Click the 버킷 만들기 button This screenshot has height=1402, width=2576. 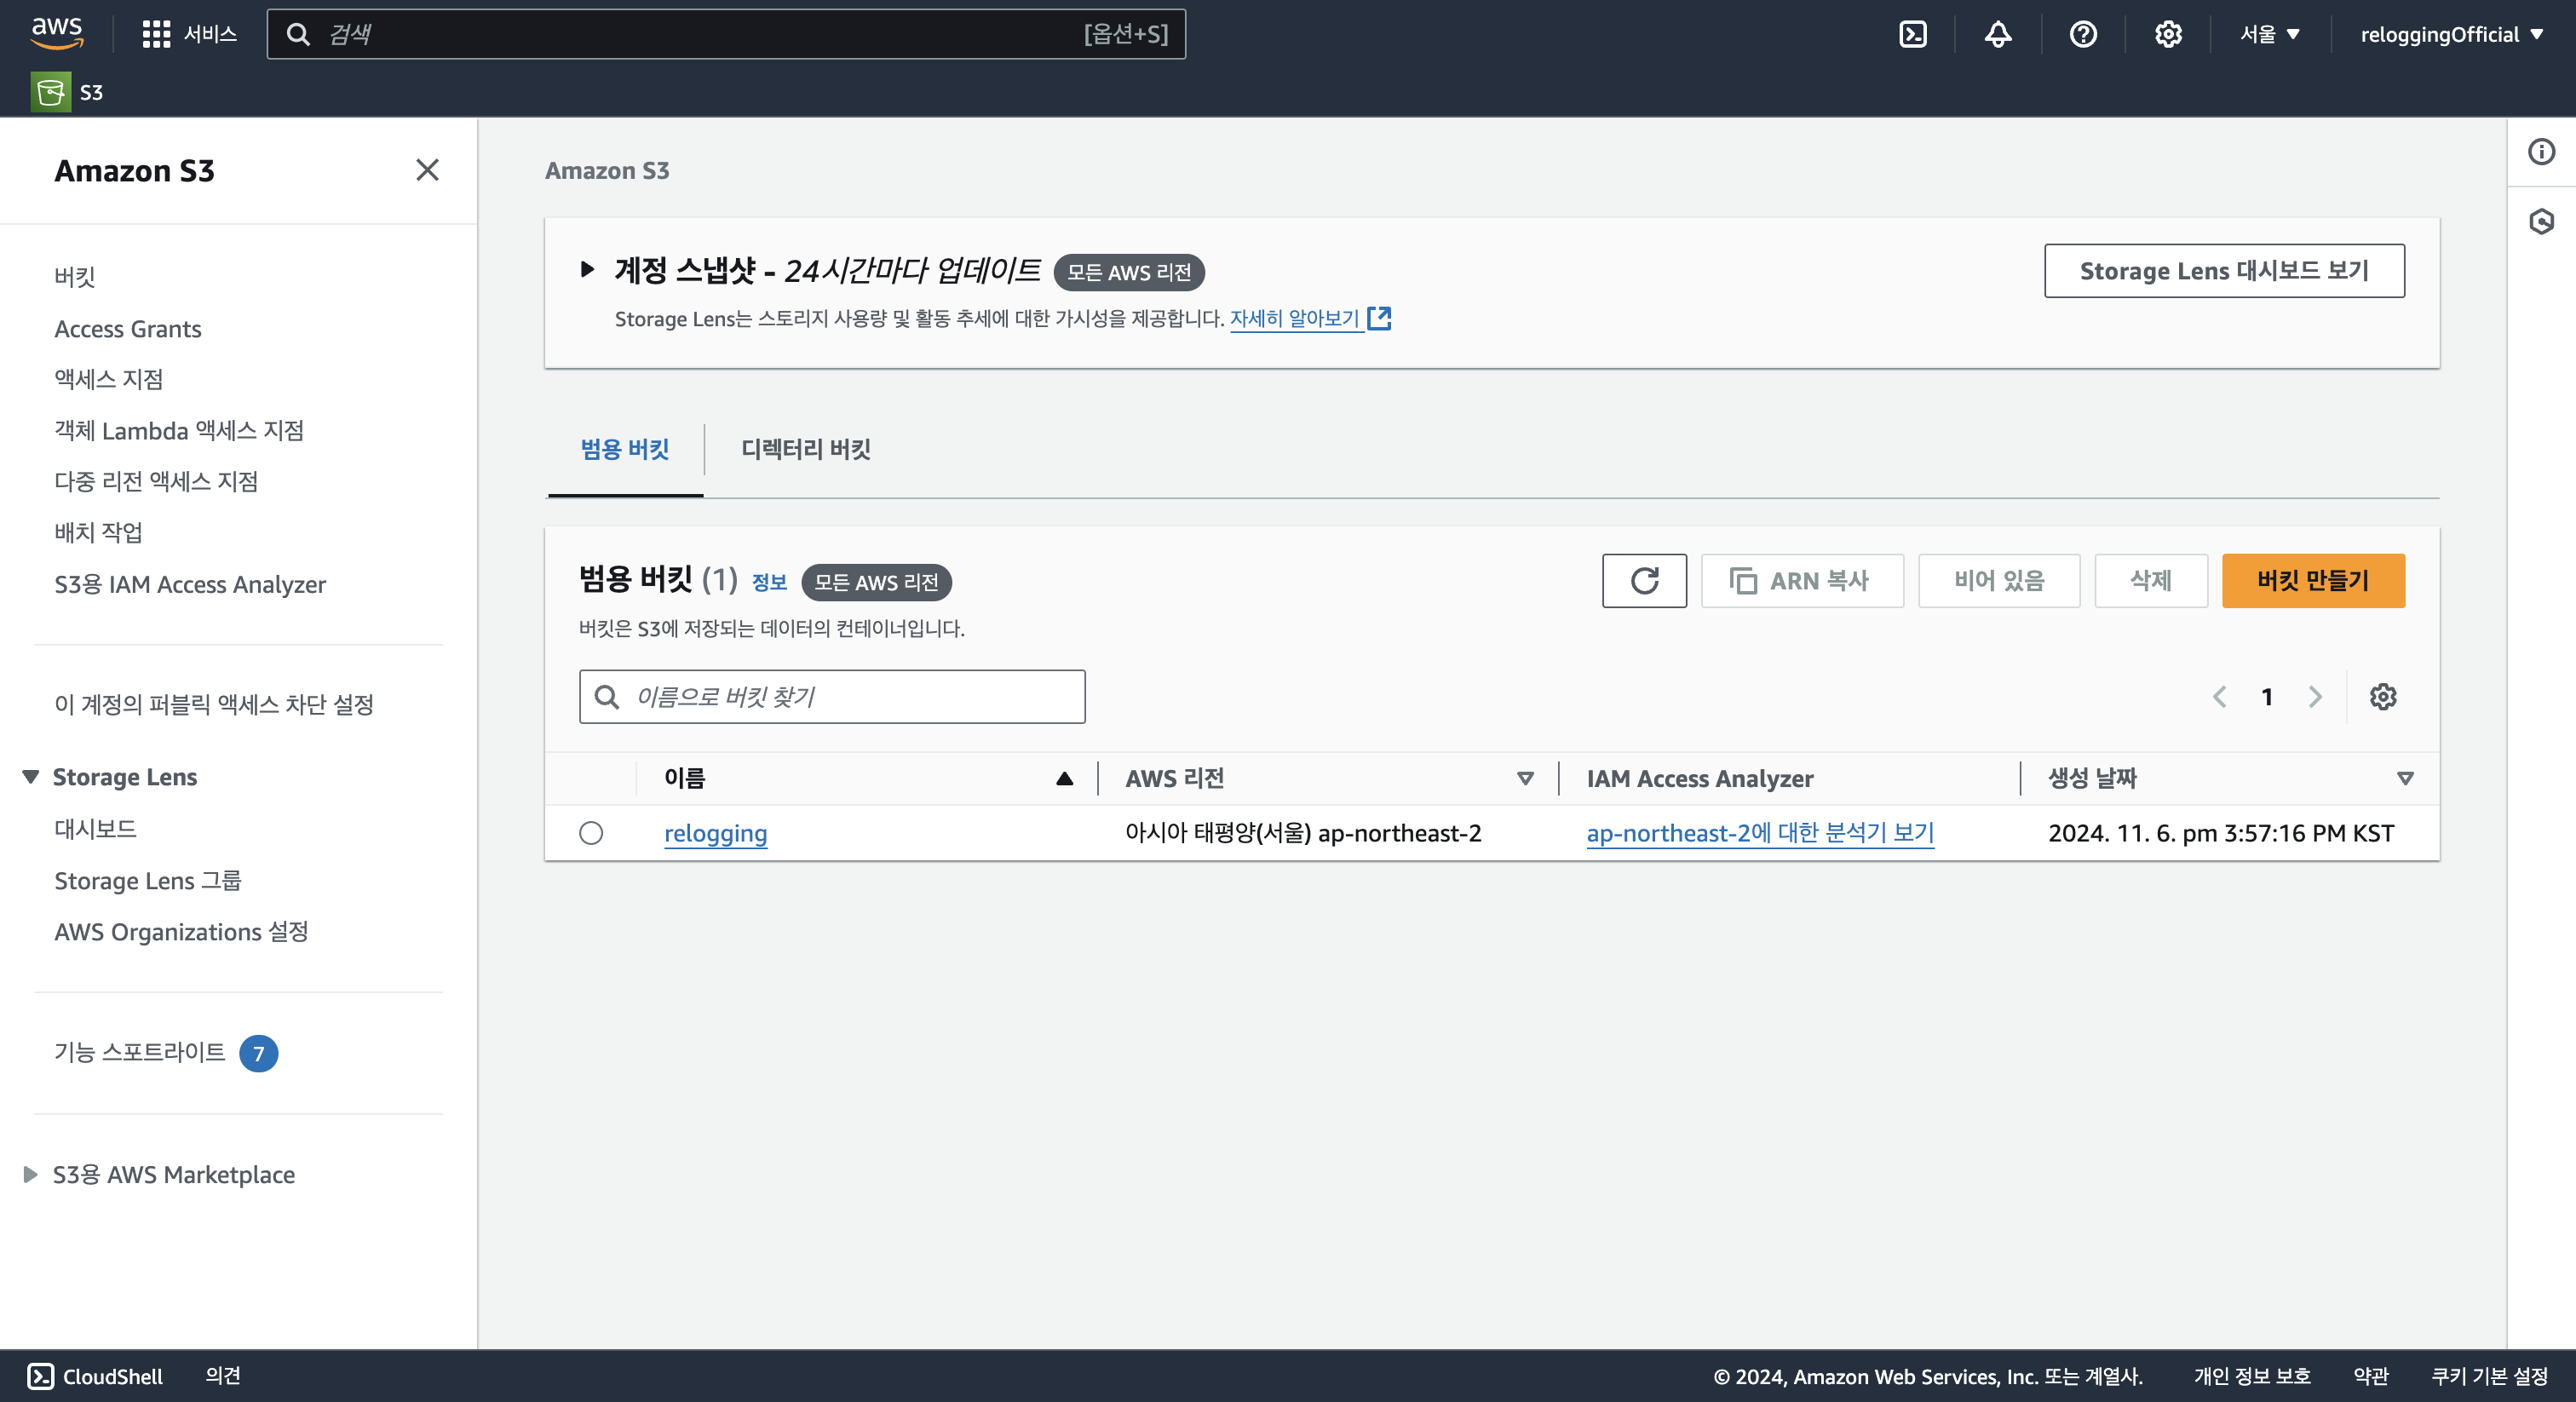[2312, 581]
